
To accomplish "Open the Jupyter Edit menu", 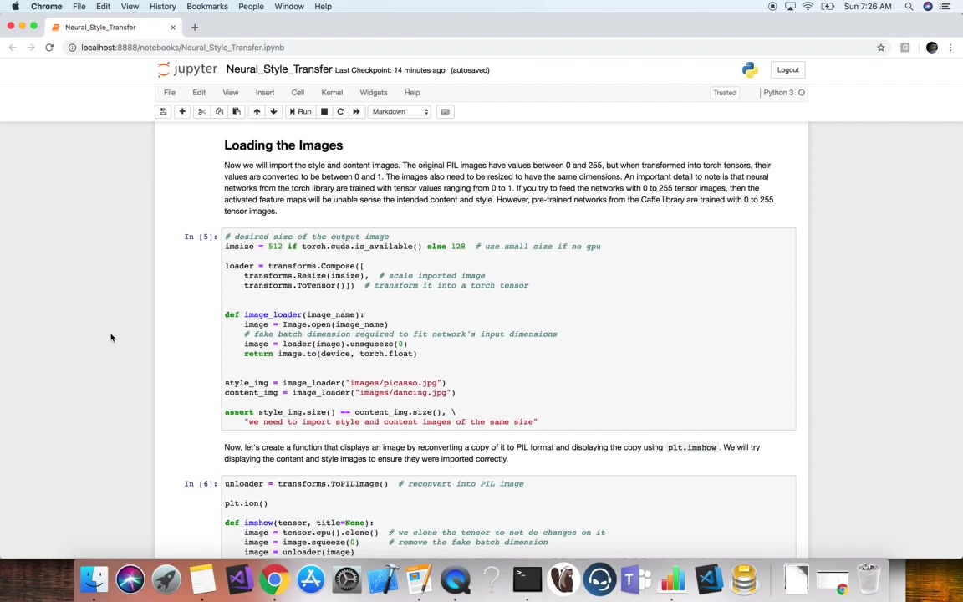I will [x=199, y=93].
